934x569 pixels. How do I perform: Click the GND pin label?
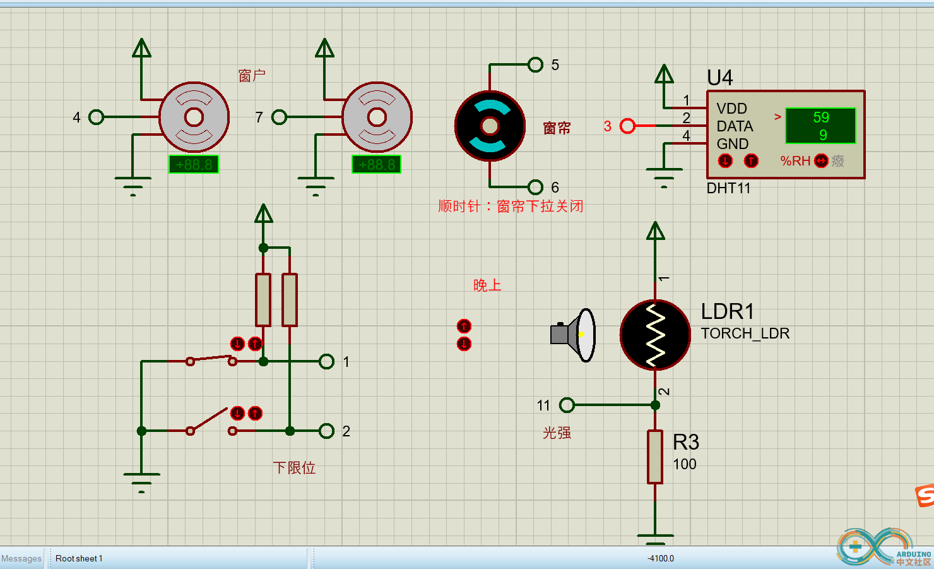733,144
